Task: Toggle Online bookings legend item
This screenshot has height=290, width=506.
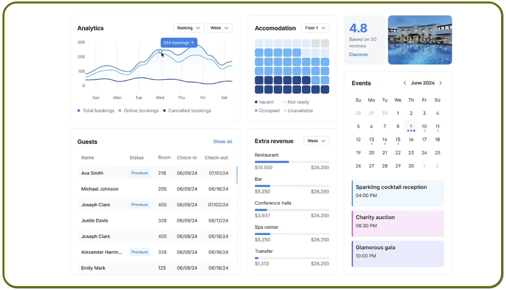Action: tap(139, 111)
